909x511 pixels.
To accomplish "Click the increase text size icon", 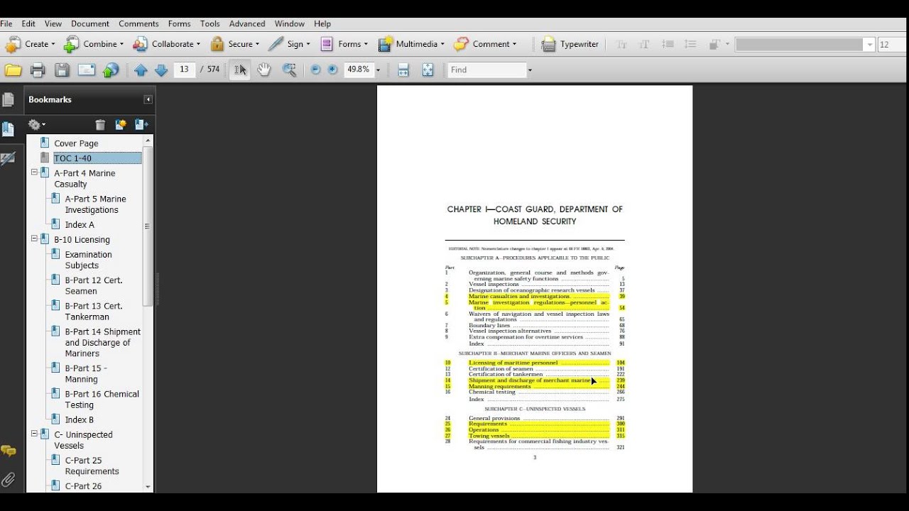I will click(x=644, y=44).
